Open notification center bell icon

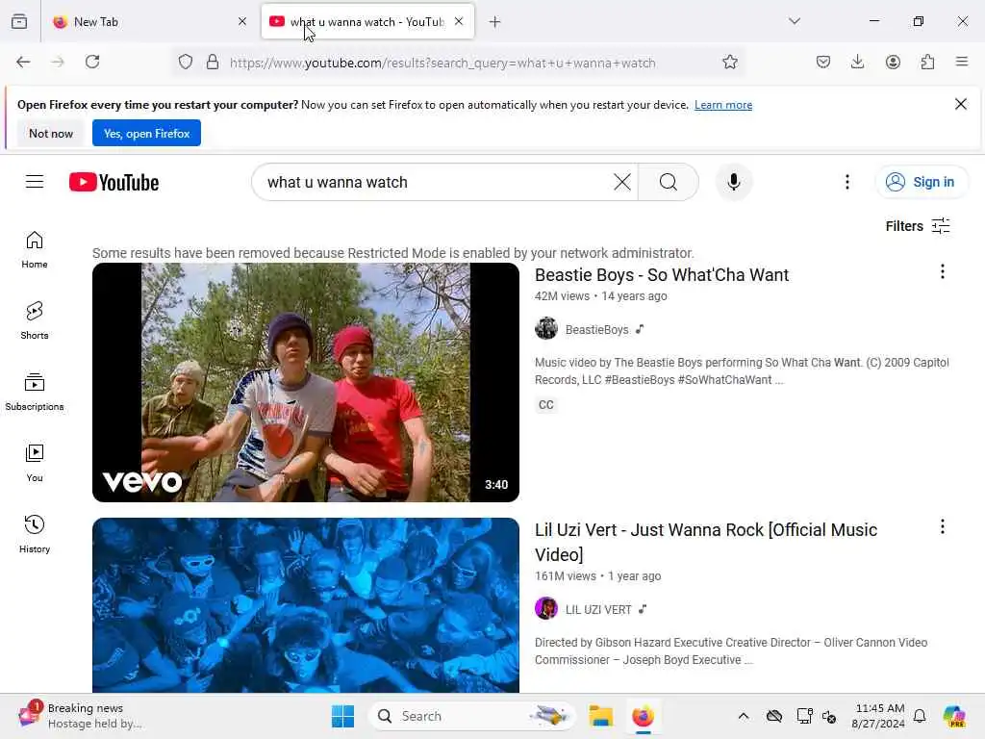click(920, 716)
